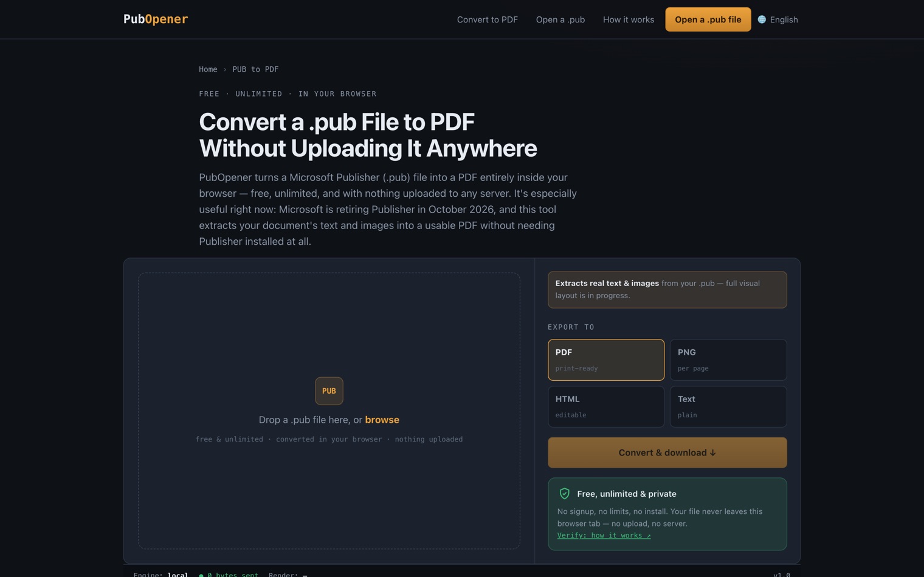Select HTML editable export option
Image resolution: width=924 pixels, height=577 pixels.
[606, 406]
